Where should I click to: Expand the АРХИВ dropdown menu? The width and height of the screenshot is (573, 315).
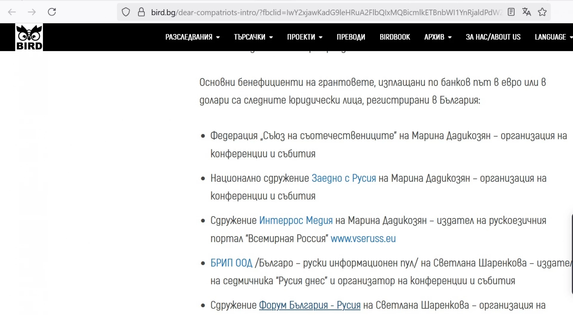coord(438,37)
